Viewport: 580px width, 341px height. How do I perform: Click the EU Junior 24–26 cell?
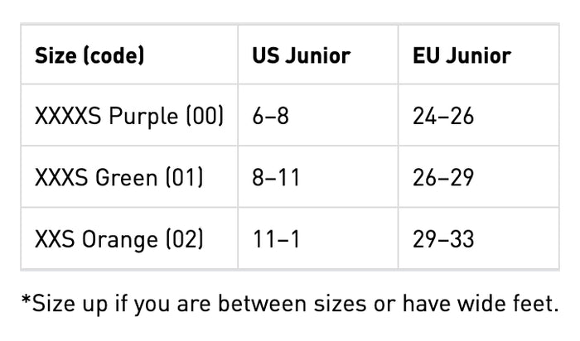479,115
